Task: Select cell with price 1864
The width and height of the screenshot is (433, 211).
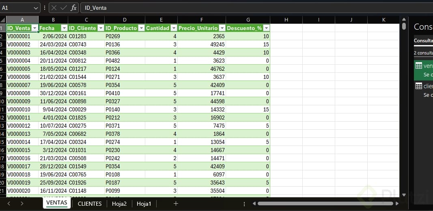Action: 202,134
